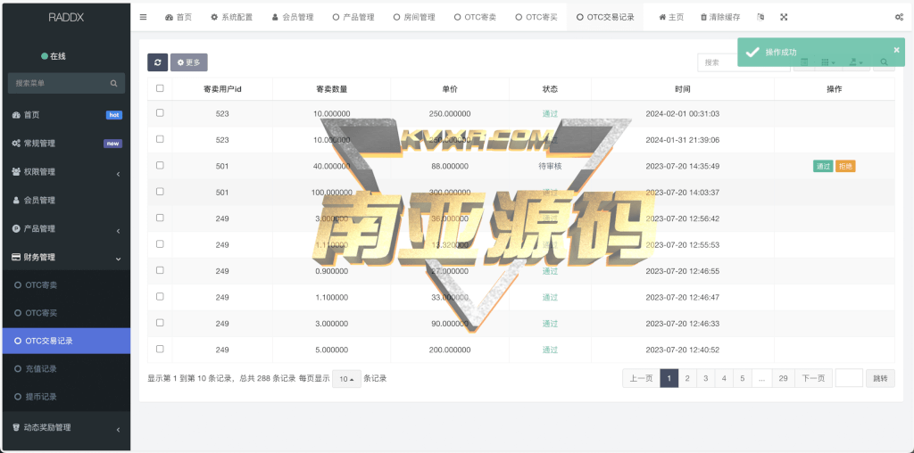The width and height of the screenshot is (914, 453).
Task: Click the 待审核 status cell
Action: pos(550,166)
